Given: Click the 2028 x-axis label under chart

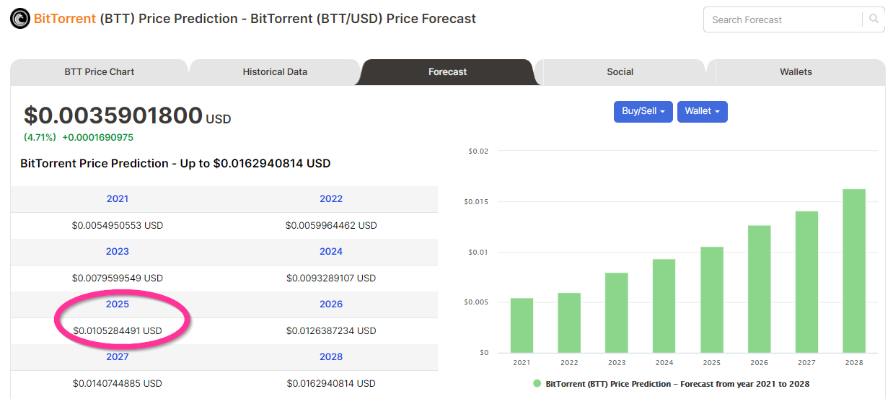Looking at the screenshot, I should coord(854,363).
